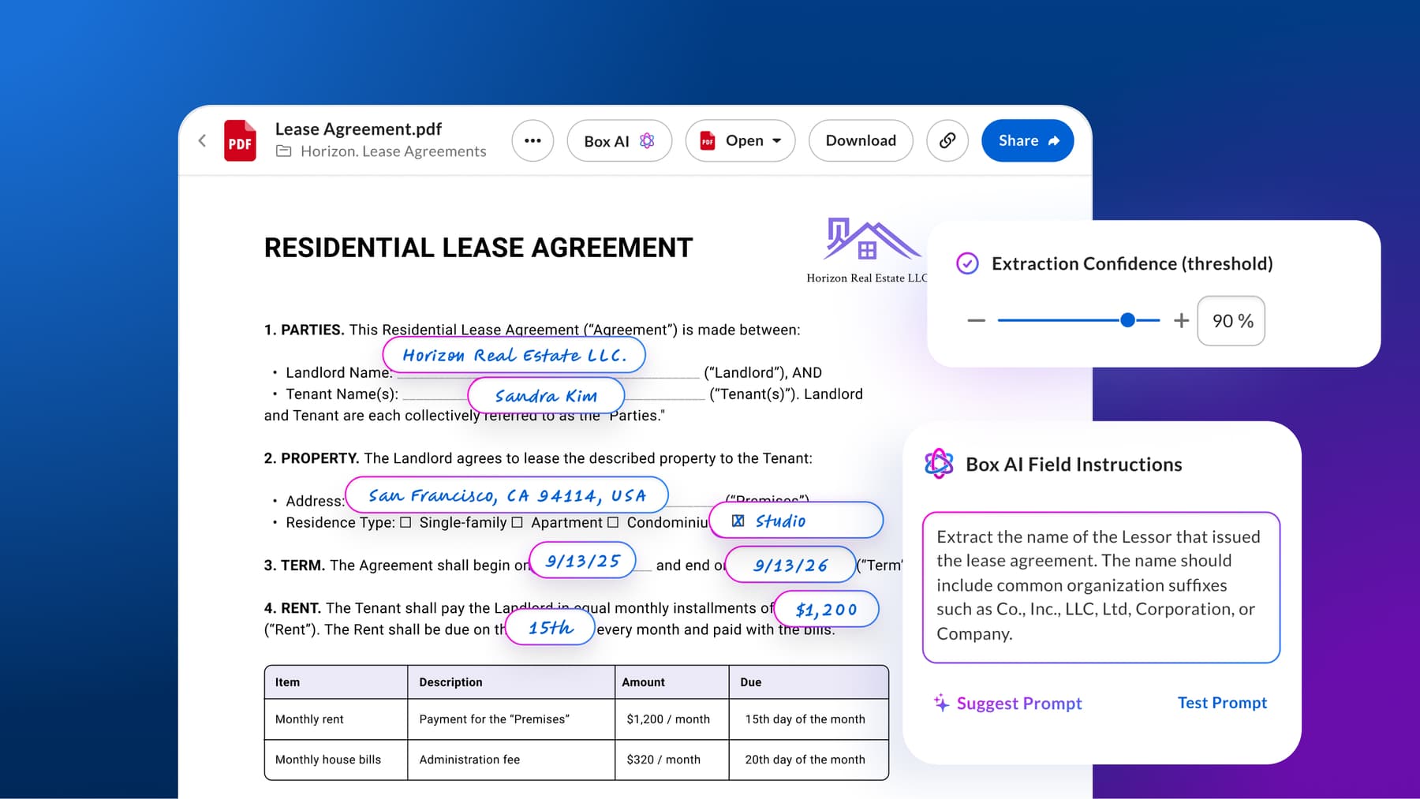1420x799 pixels.
Task: Toggle the Extraction Confidence check circle
Action: [x=967, y=263]
